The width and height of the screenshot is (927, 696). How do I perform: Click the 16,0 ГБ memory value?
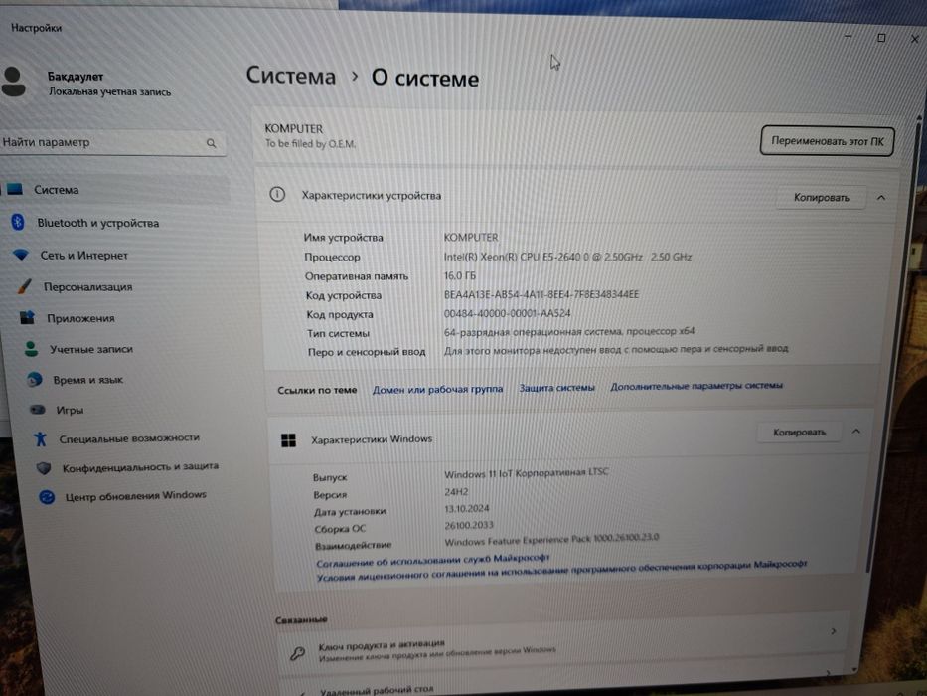(x=459, y=275)
